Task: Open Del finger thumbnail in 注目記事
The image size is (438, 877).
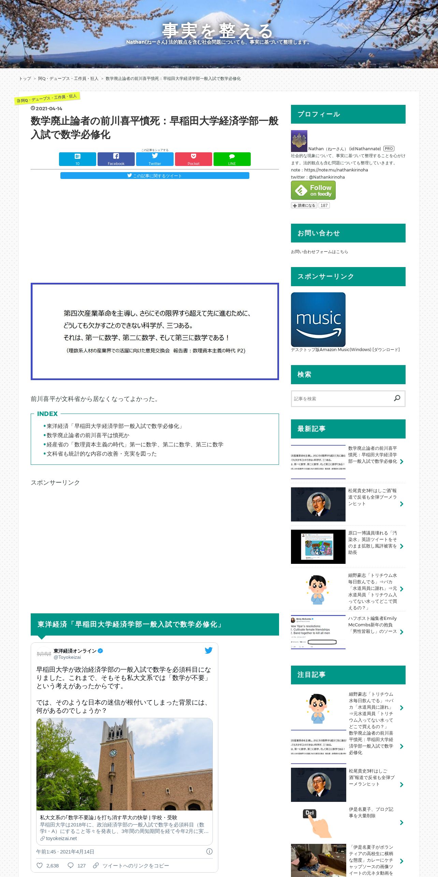Action: click(318, 823)
